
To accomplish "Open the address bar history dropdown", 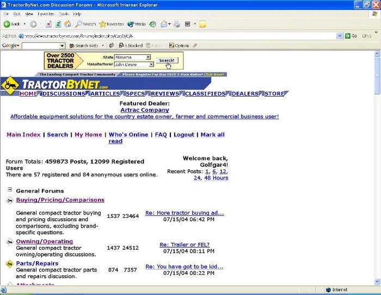I will pos(340,36).
